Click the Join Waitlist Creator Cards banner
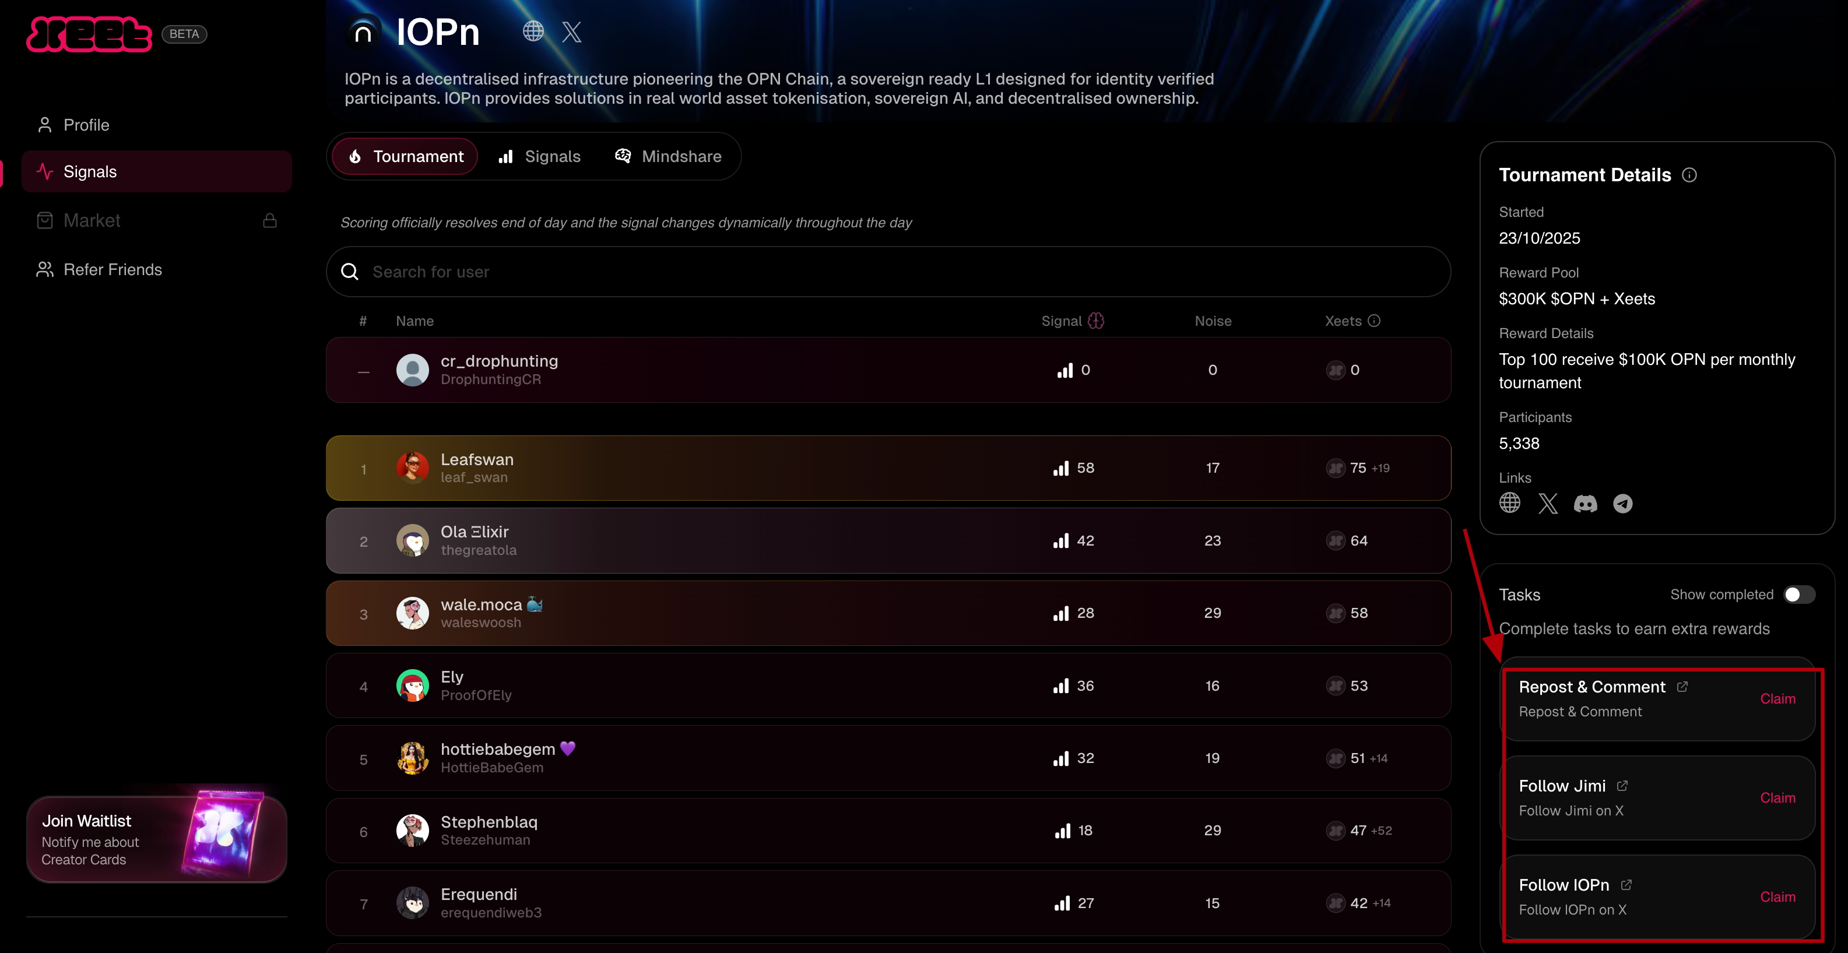The width and height of the screenshot is (1848, 953). (x=156, y=839)
